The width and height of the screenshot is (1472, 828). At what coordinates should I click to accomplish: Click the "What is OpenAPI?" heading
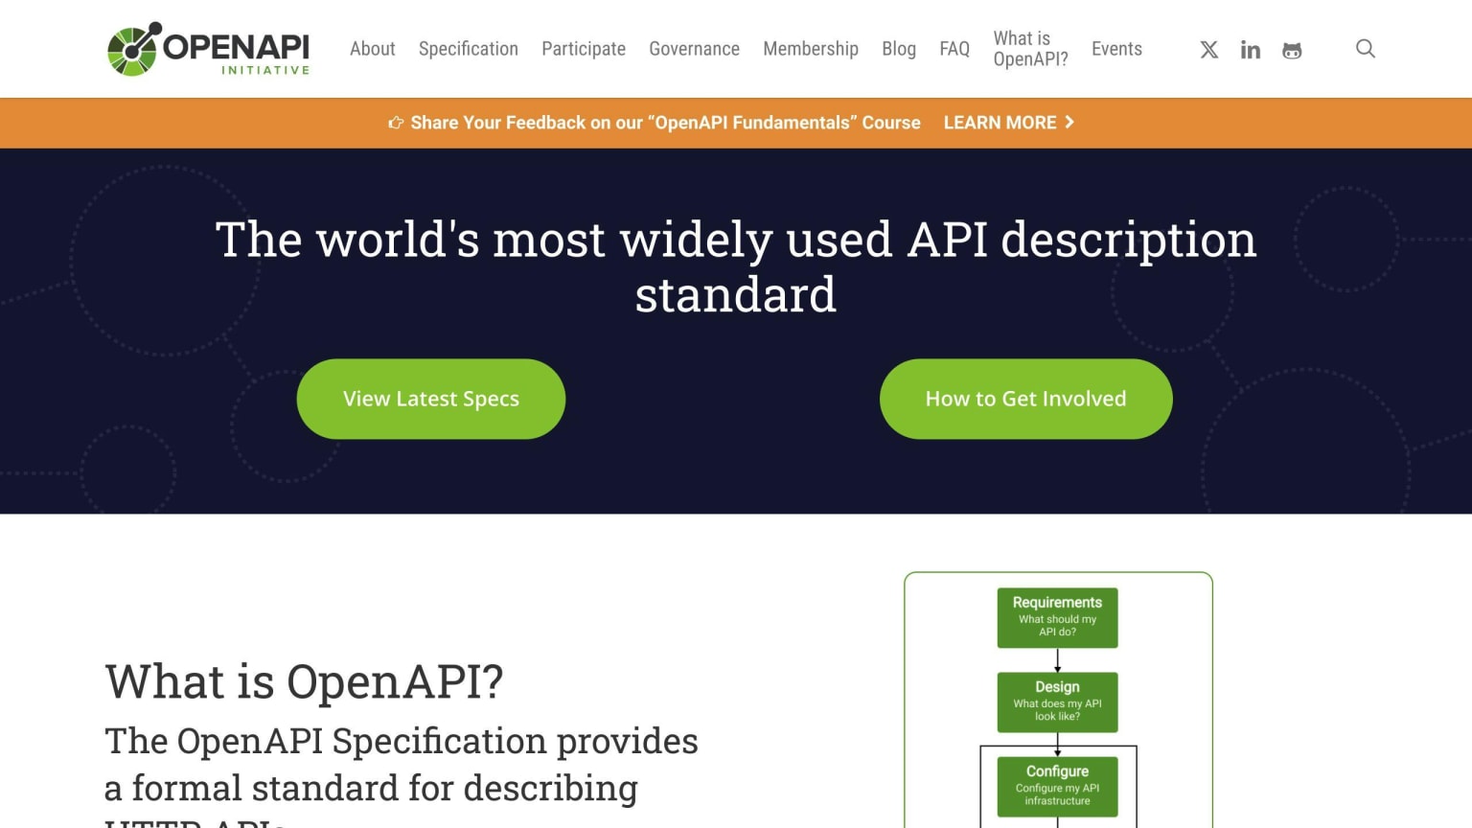pos(304,681)
